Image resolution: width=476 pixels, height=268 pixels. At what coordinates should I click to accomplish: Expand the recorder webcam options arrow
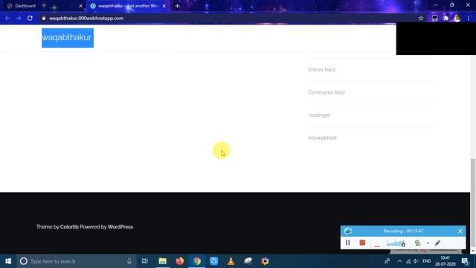pyautogui.click(x=428, y=243)
